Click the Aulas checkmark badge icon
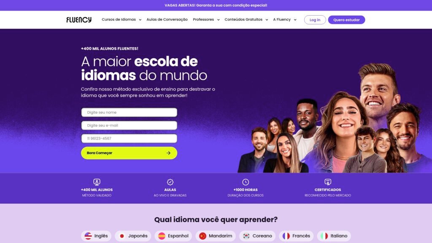This screenshot has height=243, width=432. (x=170, y=182)
